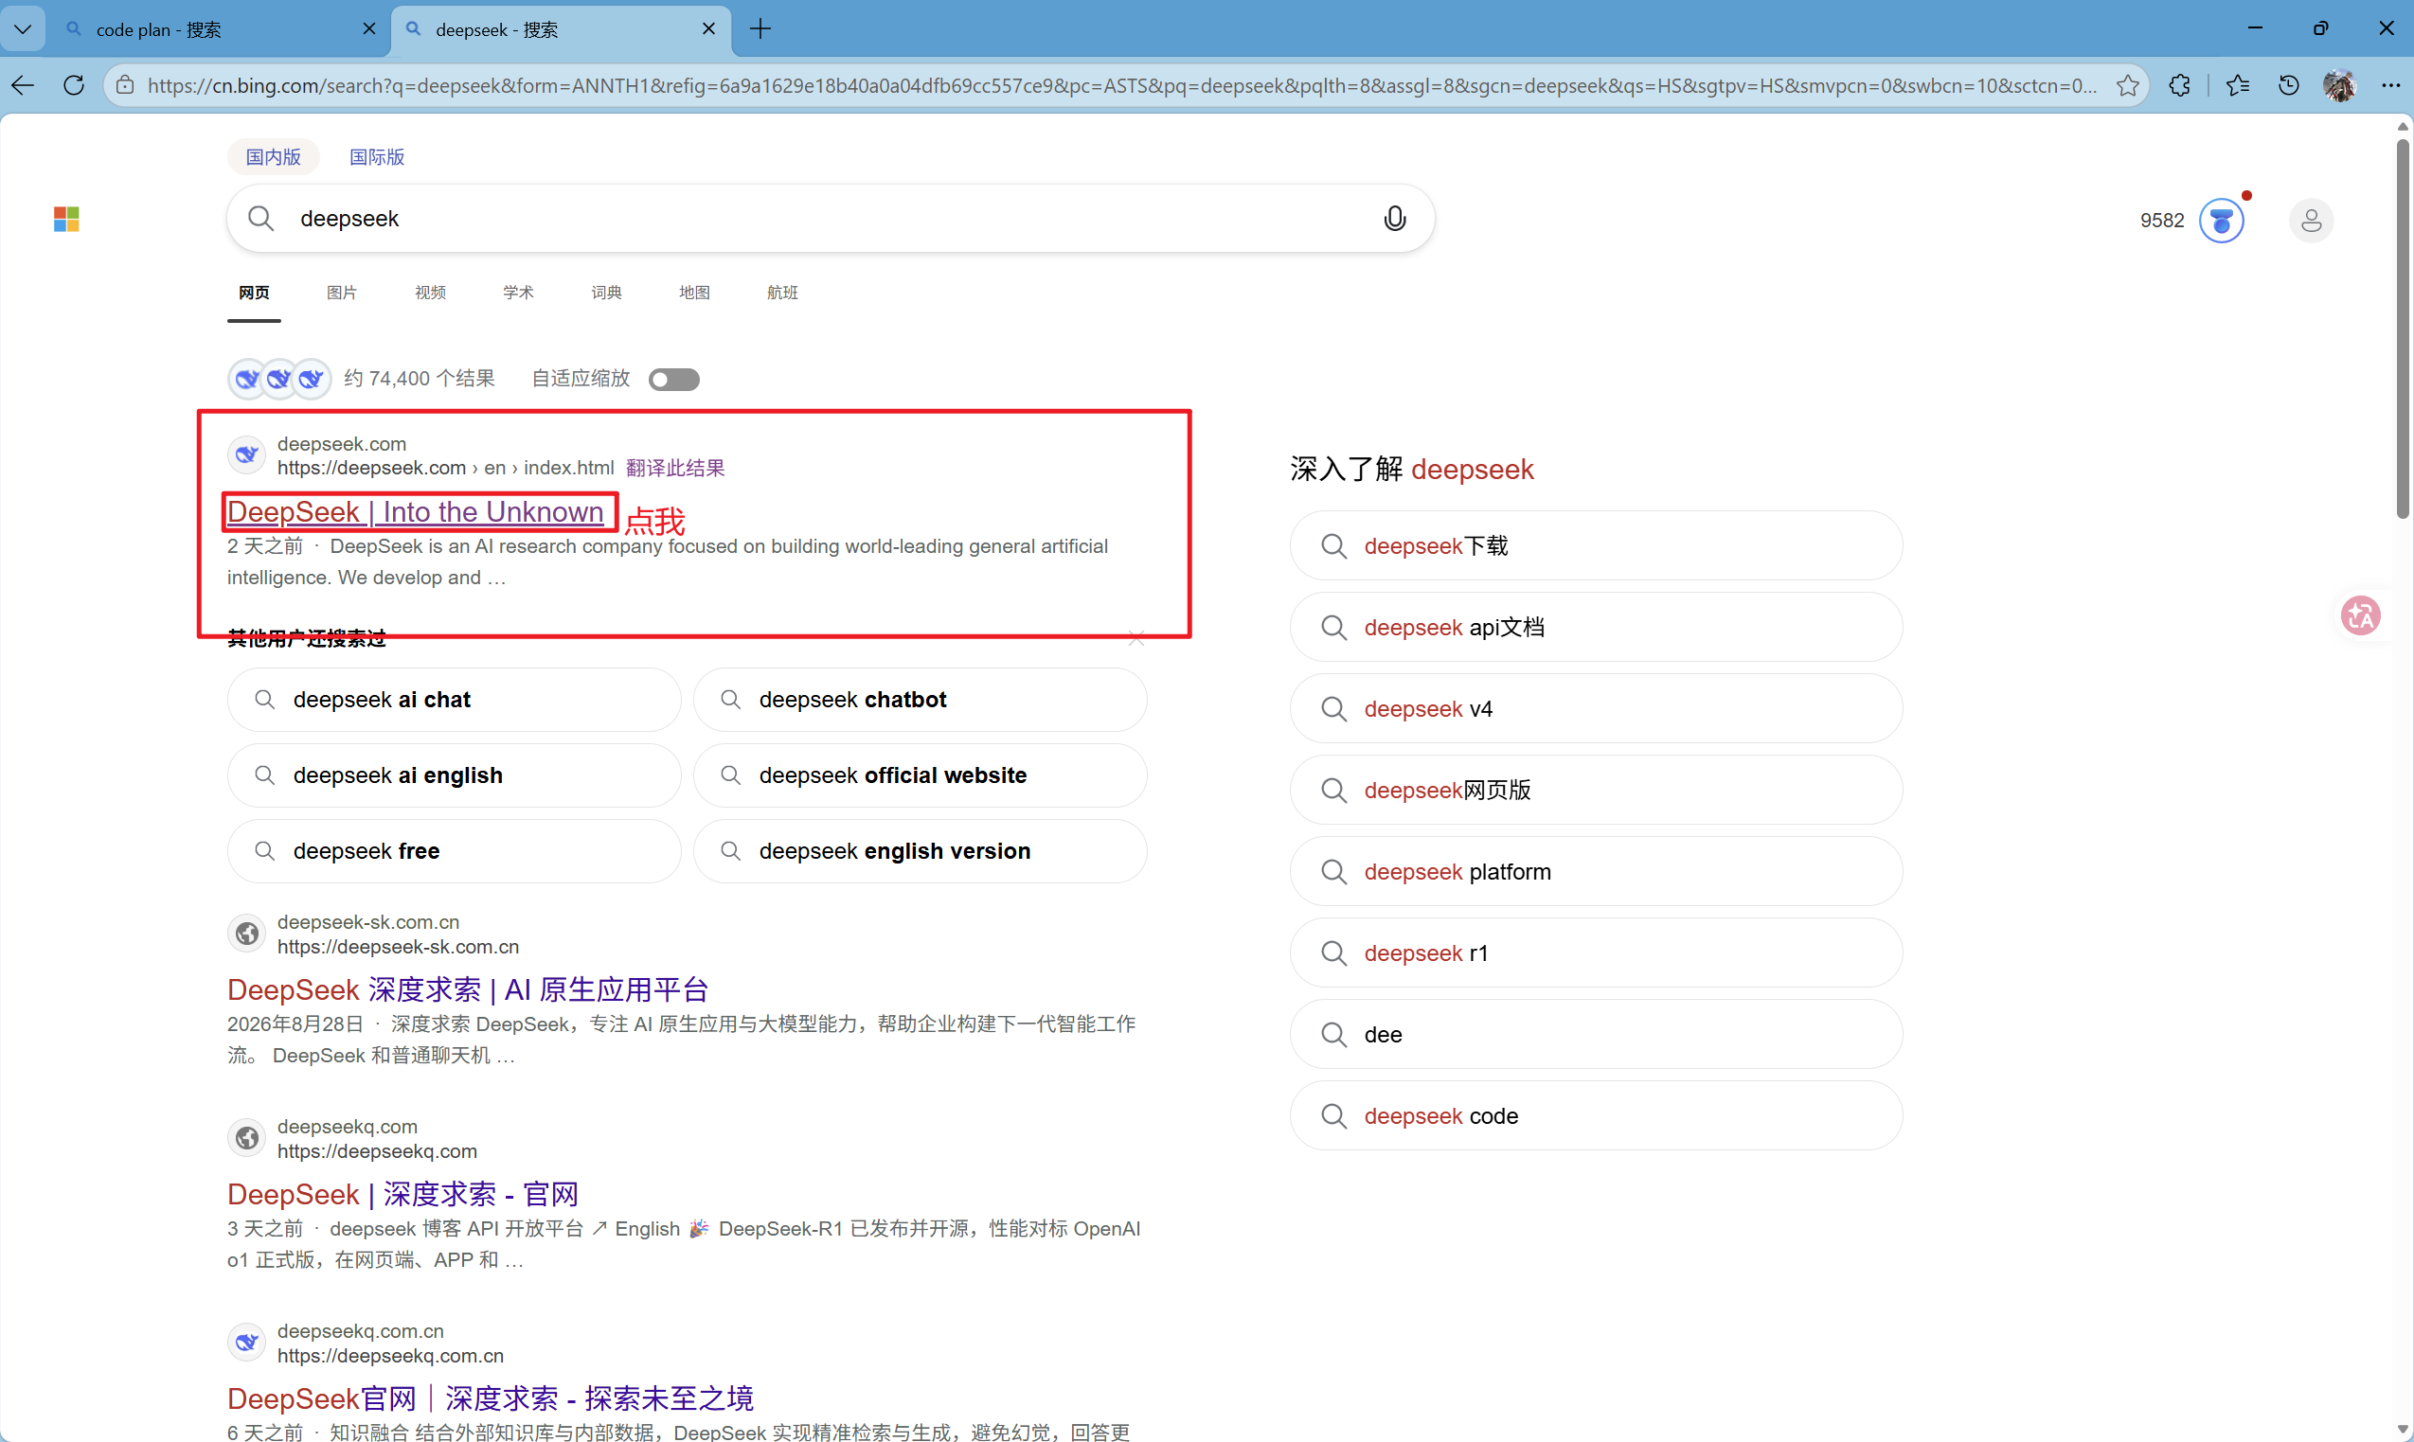Image resolution: width=2414 pixels, height=1442 pixels.
Task: Open 'DeepSeek | Into the Unknown' result
Action: pyautogui.click(x=415, y=511)
